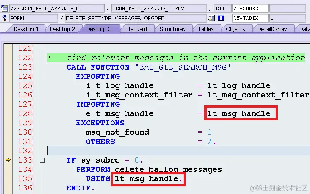Click the i_t_log_handle parameter
Viewport: 310px width, 194px height.
(x=120, y=86)
